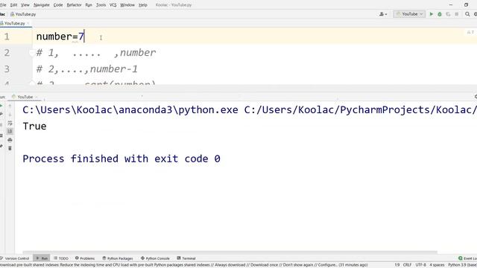Open the Terminal tool window
This screenshot has width=477, height=268.
pos(186,258)
